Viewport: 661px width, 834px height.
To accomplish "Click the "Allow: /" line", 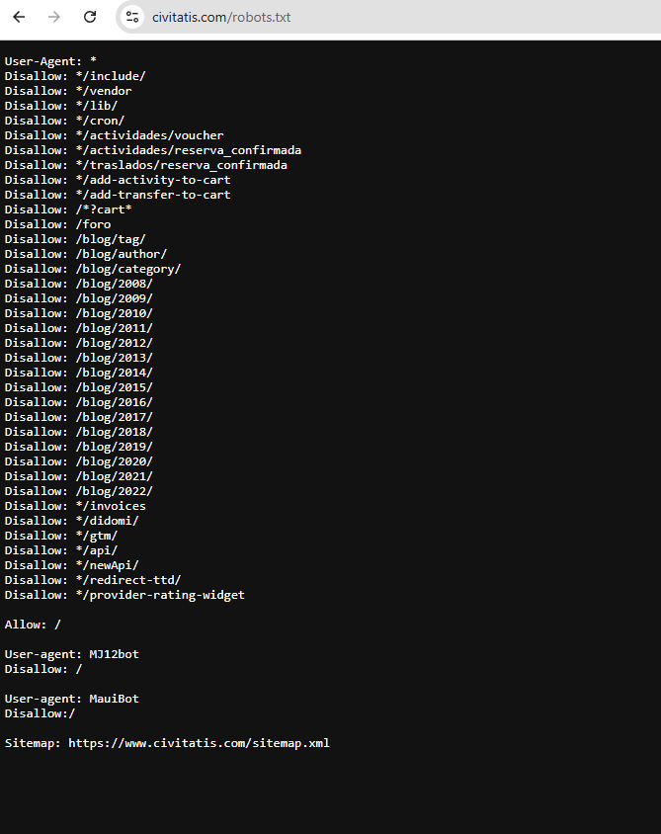I will point(33,625).
